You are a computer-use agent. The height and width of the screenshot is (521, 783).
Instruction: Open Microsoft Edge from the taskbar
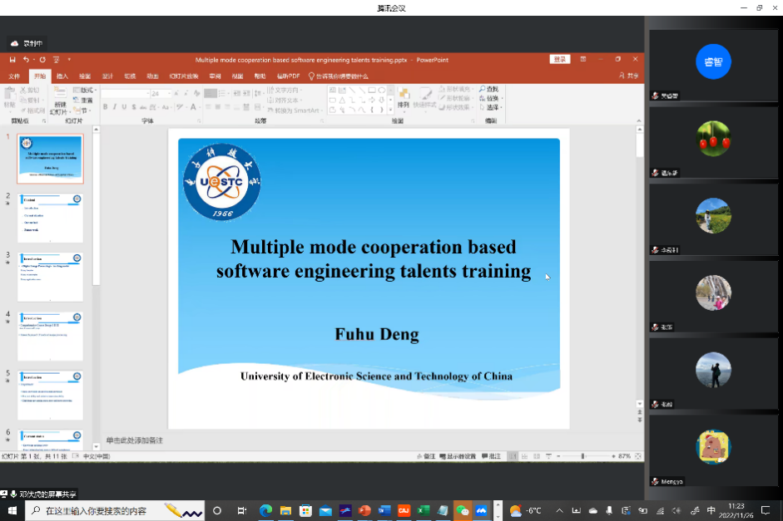[266, 510]
